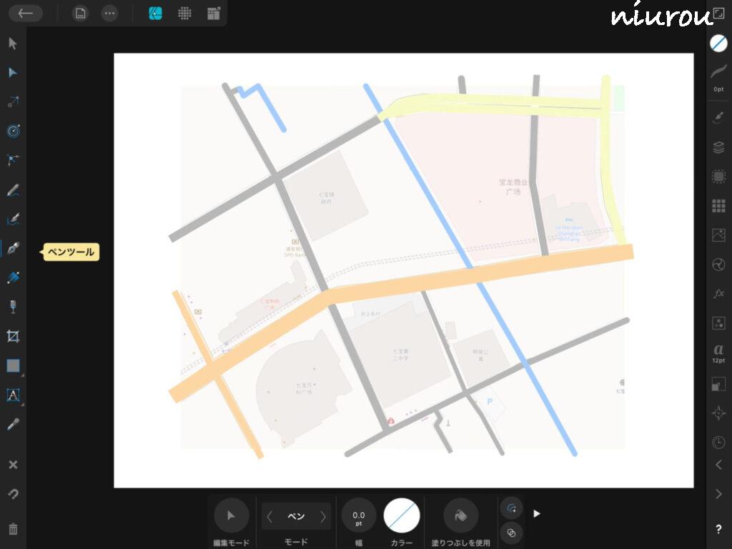Open the カラー stroke color swatch
732x549 pixels.
pyautogui.click(x=402, y=515)
